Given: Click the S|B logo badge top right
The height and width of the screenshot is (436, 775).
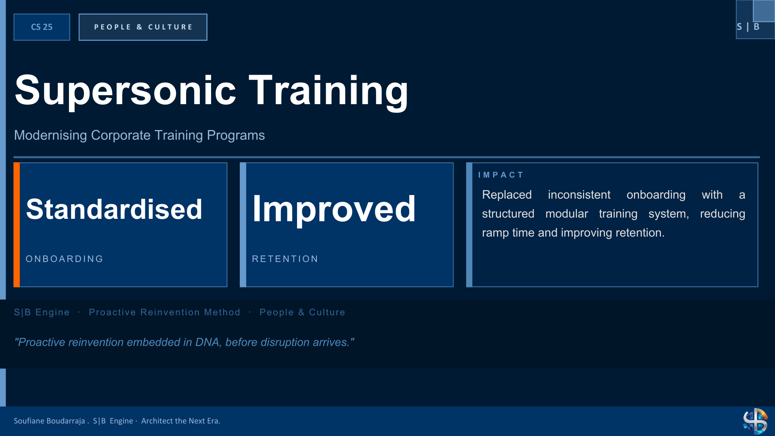Looking at the screenshot, I should (755, 19).
